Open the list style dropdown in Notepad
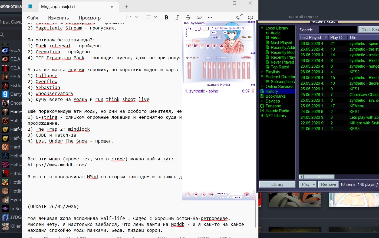Image resolution: width=379 pixels, height=238 pixels. (x=151, y=17)
